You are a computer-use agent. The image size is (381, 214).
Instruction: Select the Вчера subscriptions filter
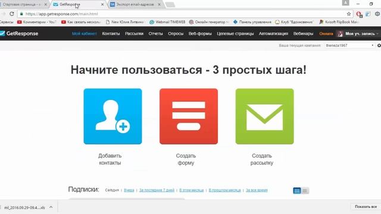129,190
